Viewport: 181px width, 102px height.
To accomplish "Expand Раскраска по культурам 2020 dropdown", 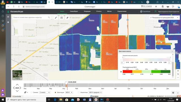I will click(164, 18).
